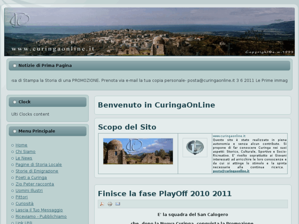Open Poeti a Curinga link

(x=31, y=178)
